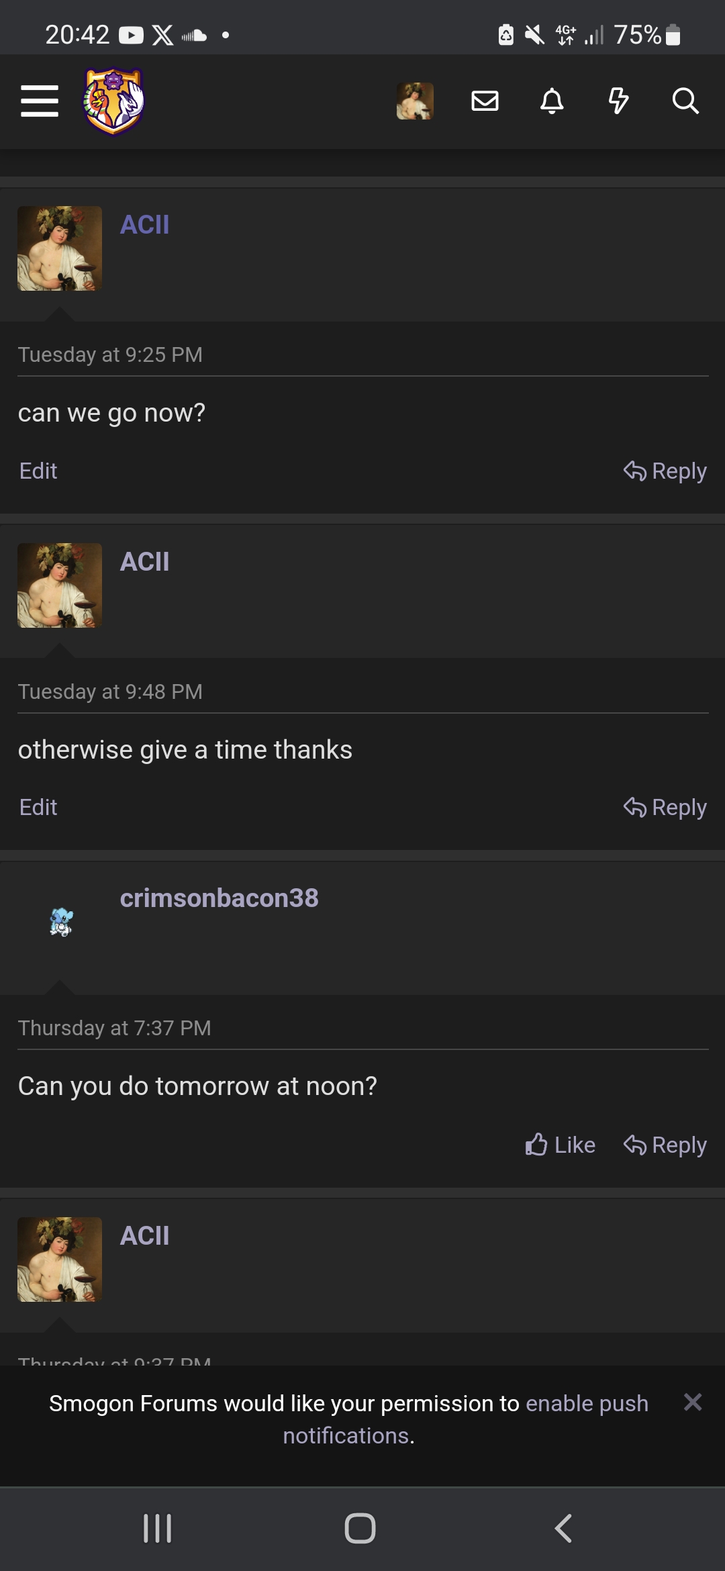
Task: Open the forum search magnifier
Action: pyautogui.click(x=685, y=101)
